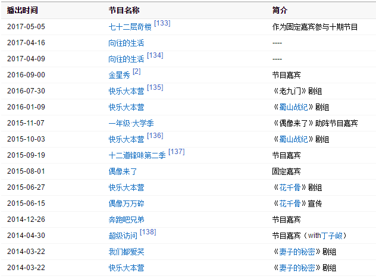Click the 《偶像来了》助阵节目嘉宾 description
This screenshot has height=279, width=376.
pos(315,123)
